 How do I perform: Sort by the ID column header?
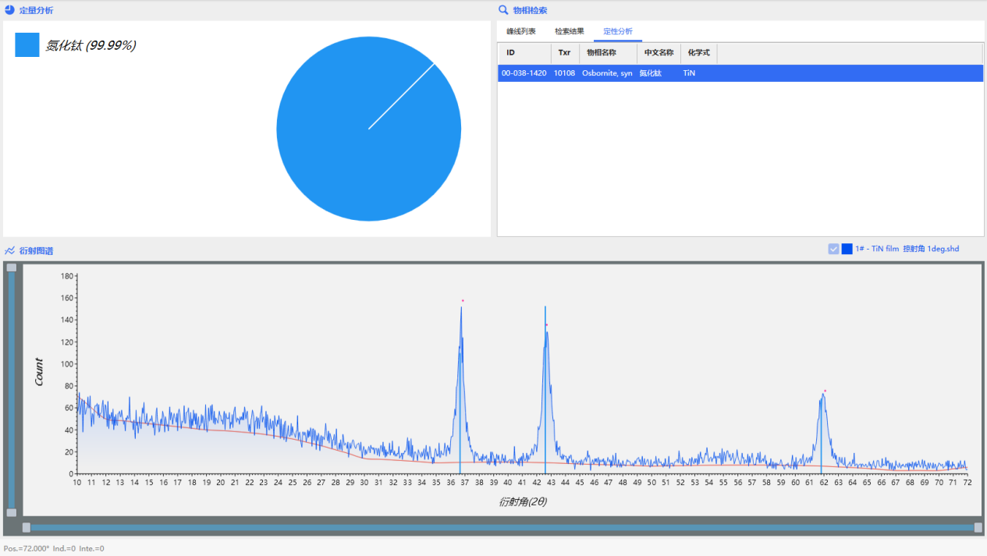click(x=511, y=53)
